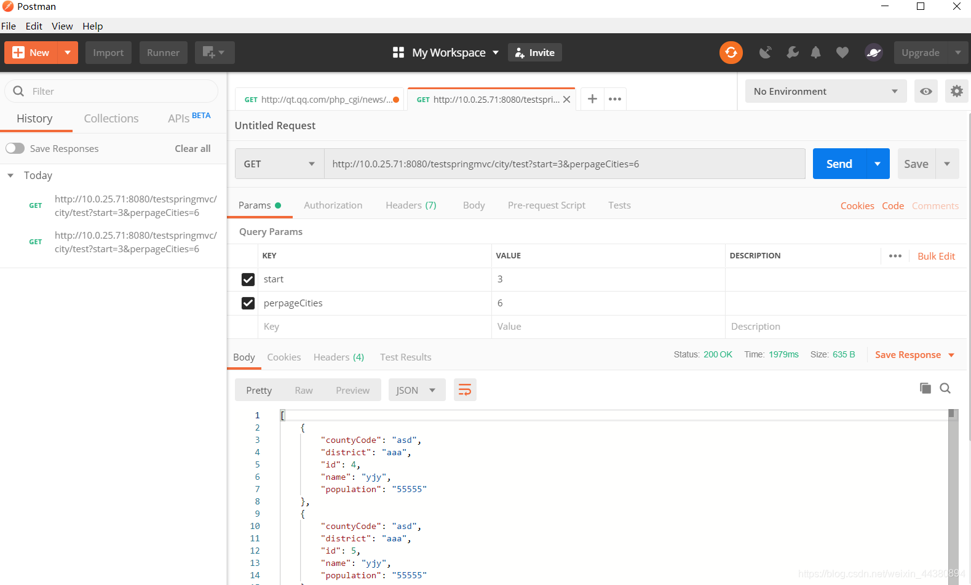Open the Bulk Edit link

tap(937, 256)
